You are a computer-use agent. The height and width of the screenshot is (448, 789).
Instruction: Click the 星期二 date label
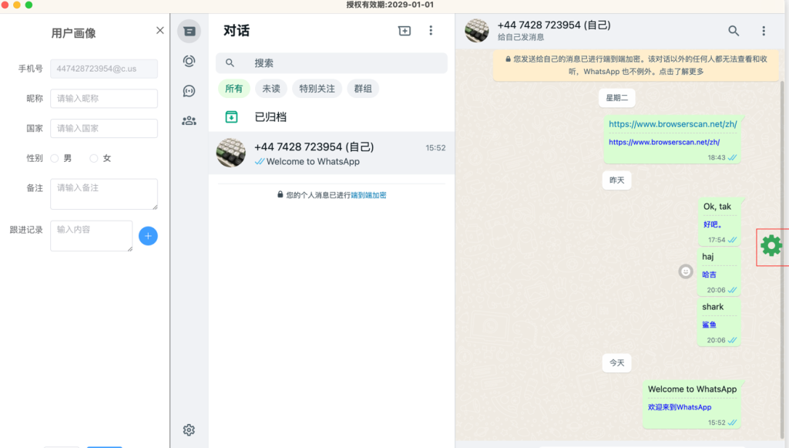click(617, 98)
